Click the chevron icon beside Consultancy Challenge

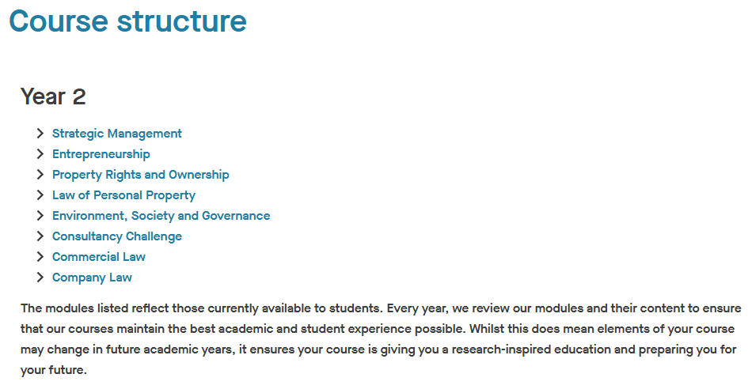pyautogui.click(x=40, y=236)
